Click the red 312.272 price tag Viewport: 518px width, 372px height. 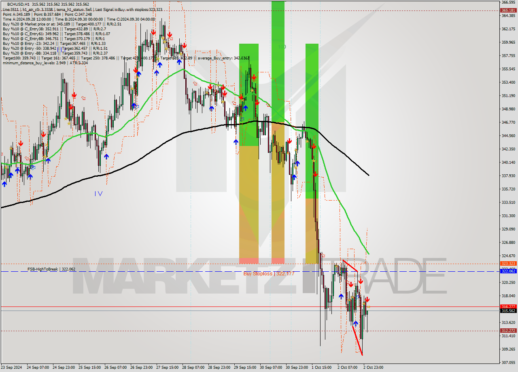point(508,331)
